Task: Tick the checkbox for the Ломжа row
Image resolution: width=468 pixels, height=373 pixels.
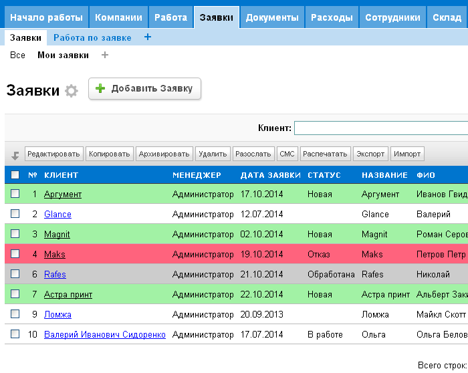Action: pos(15,314)
